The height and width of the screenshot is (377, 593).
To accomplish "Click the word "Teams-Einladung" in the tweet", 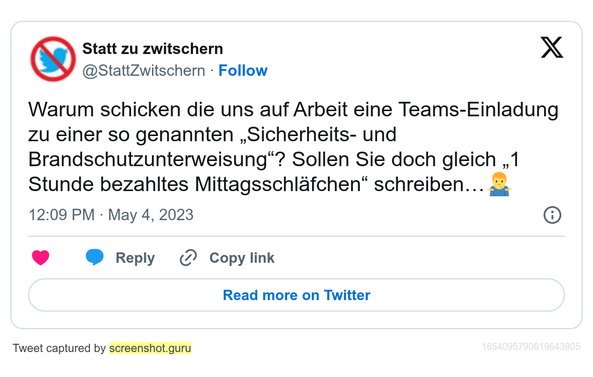I will tap(479, 110).
